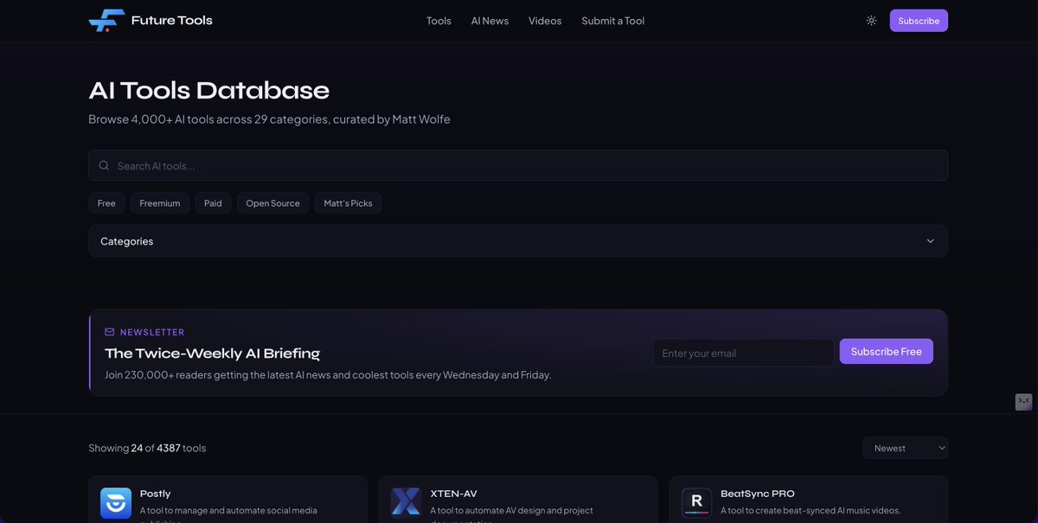Toggle light/dark theme sun icon
The height and width of the screenshot is (523, 1038).
(x=871, y=21)
